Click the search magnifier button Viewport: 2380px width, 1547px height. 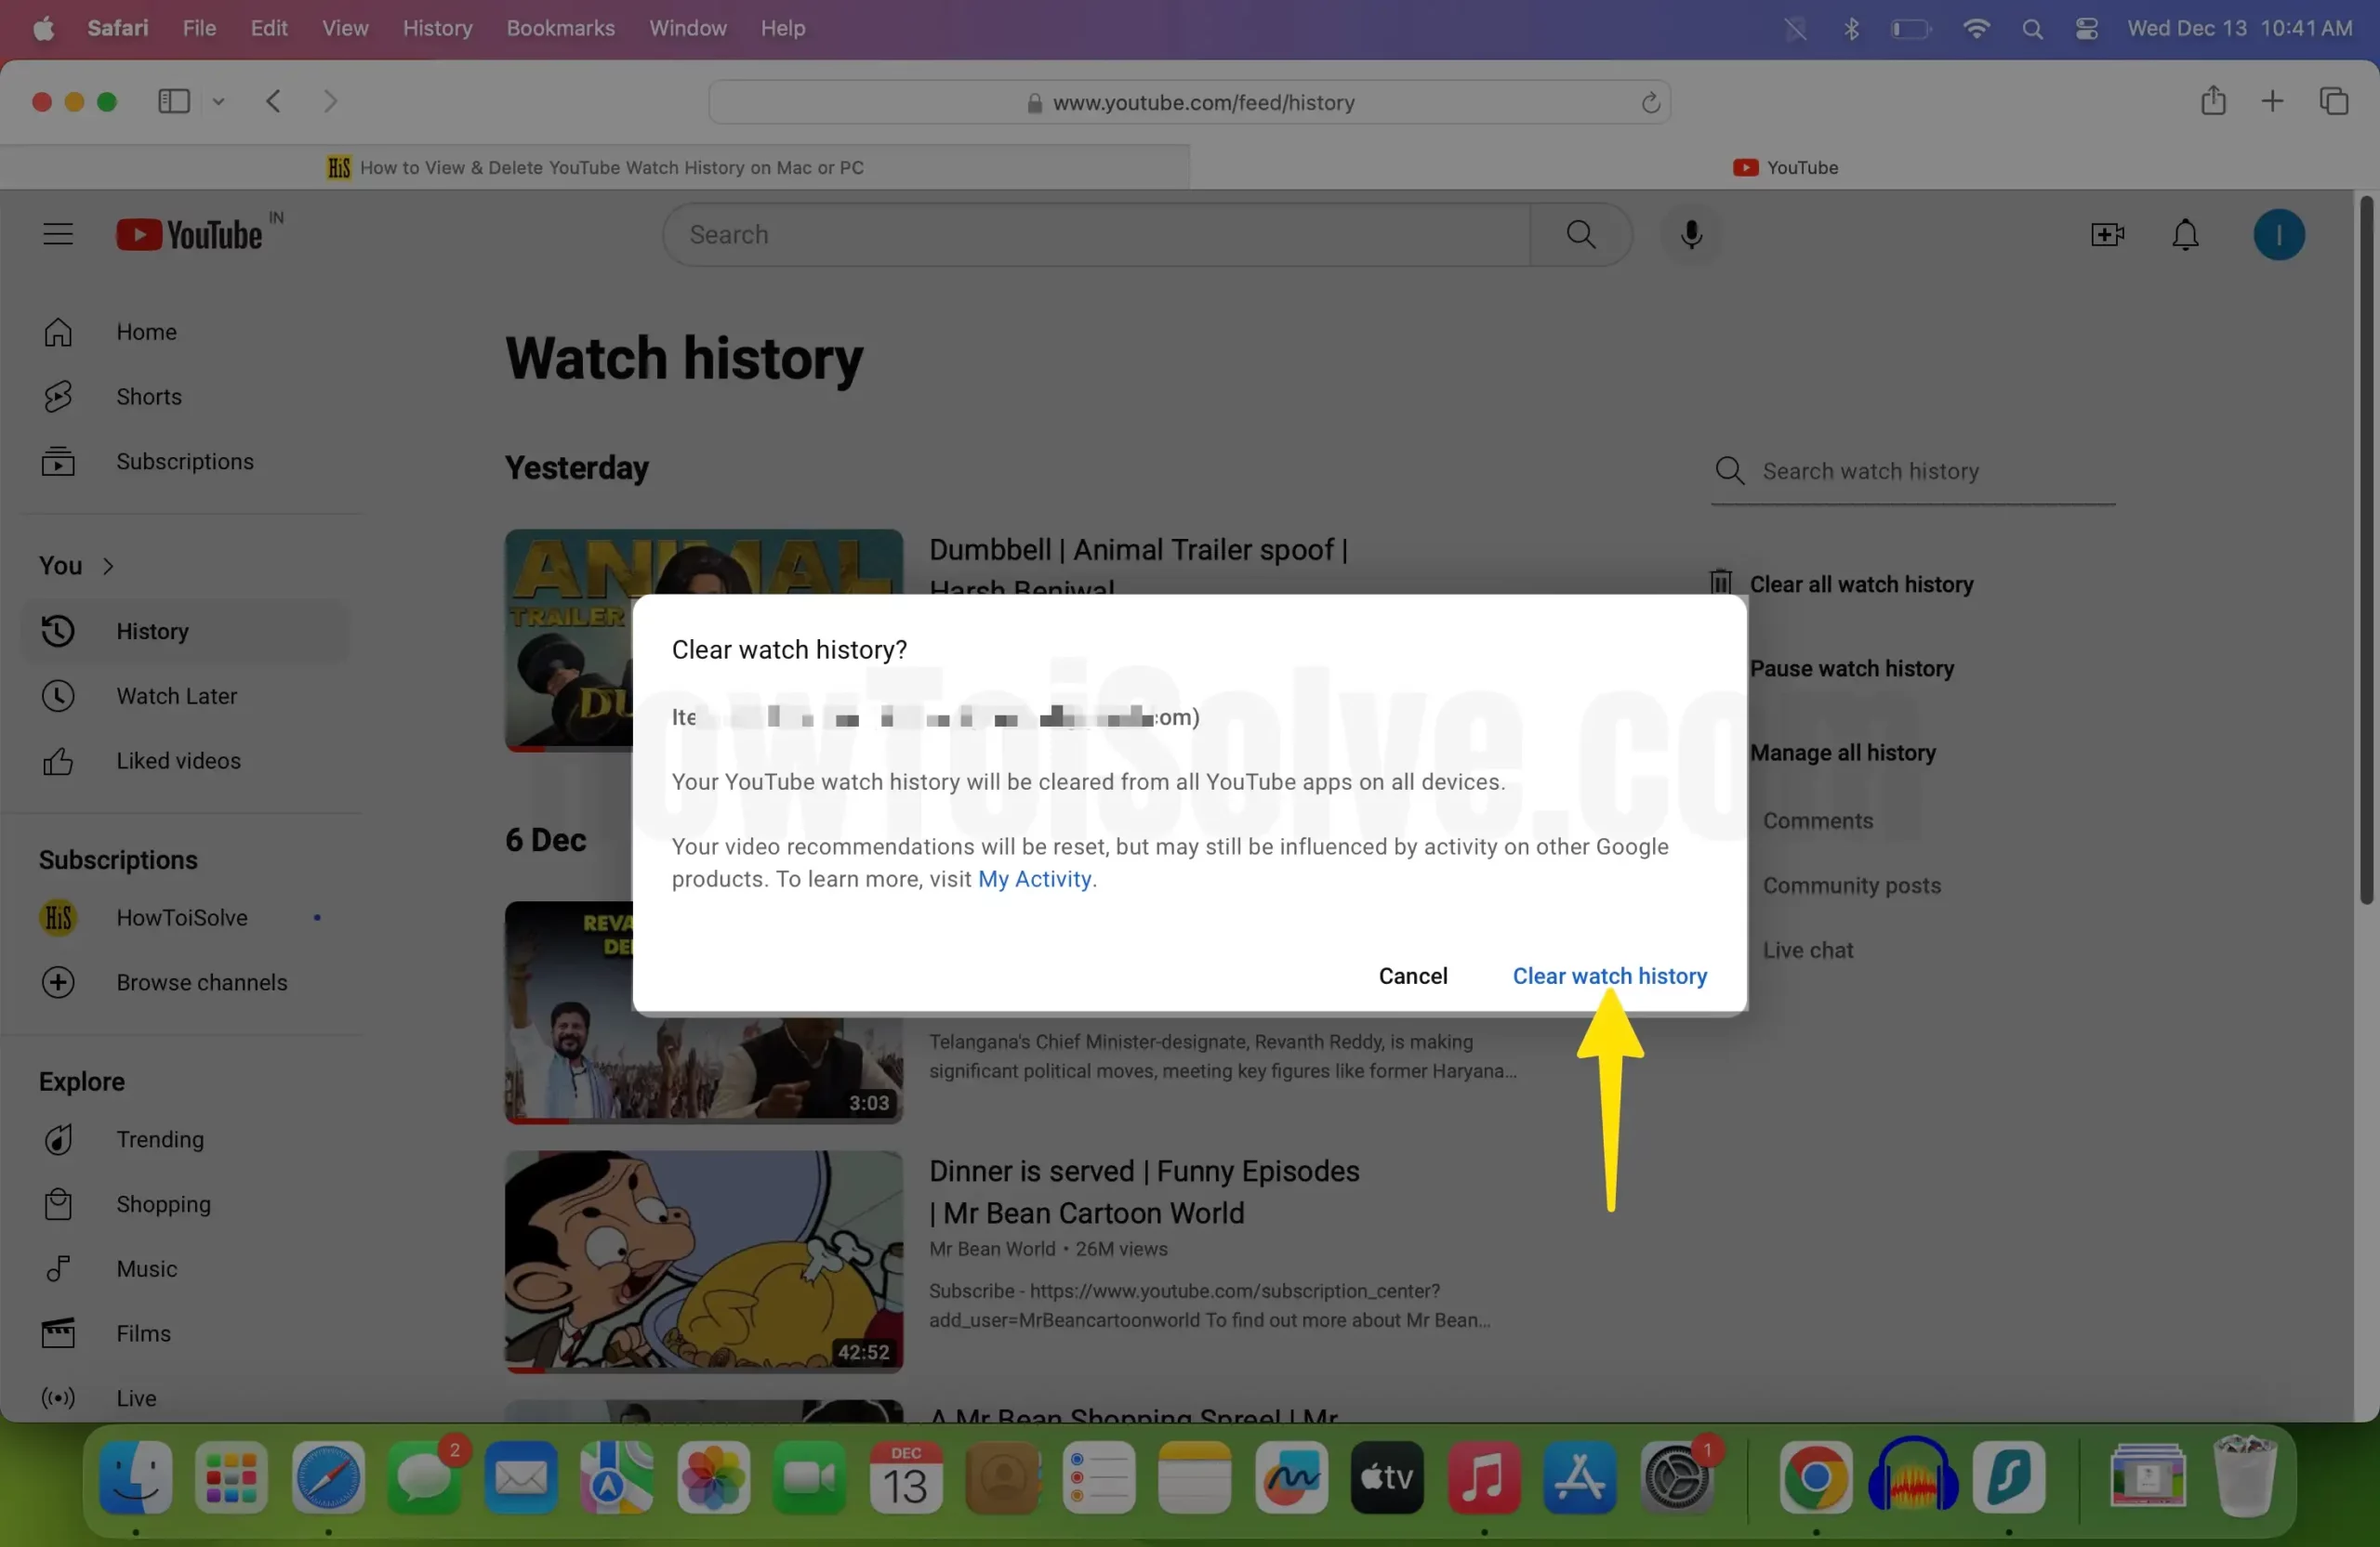pyautogui.click(x=1580, y=235)
